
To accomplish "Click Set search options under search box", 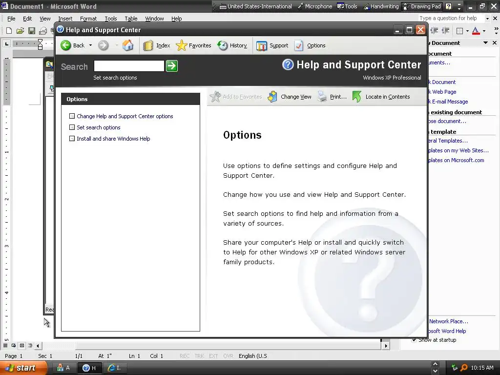I will tap(115, 78).
